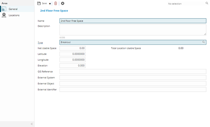Click the External Object input field
The height and width of the screenshot is (127, 210).
pos(133,83)
